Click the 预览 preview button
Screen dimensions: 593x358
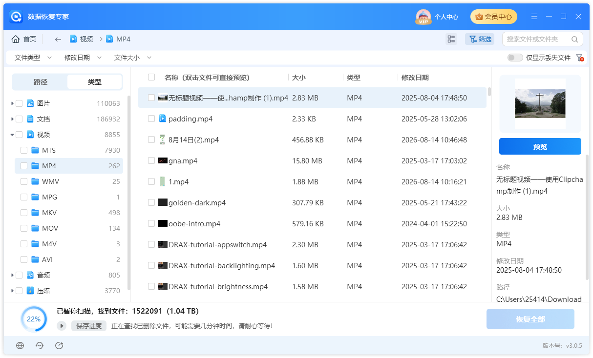[x=540, y=146]
